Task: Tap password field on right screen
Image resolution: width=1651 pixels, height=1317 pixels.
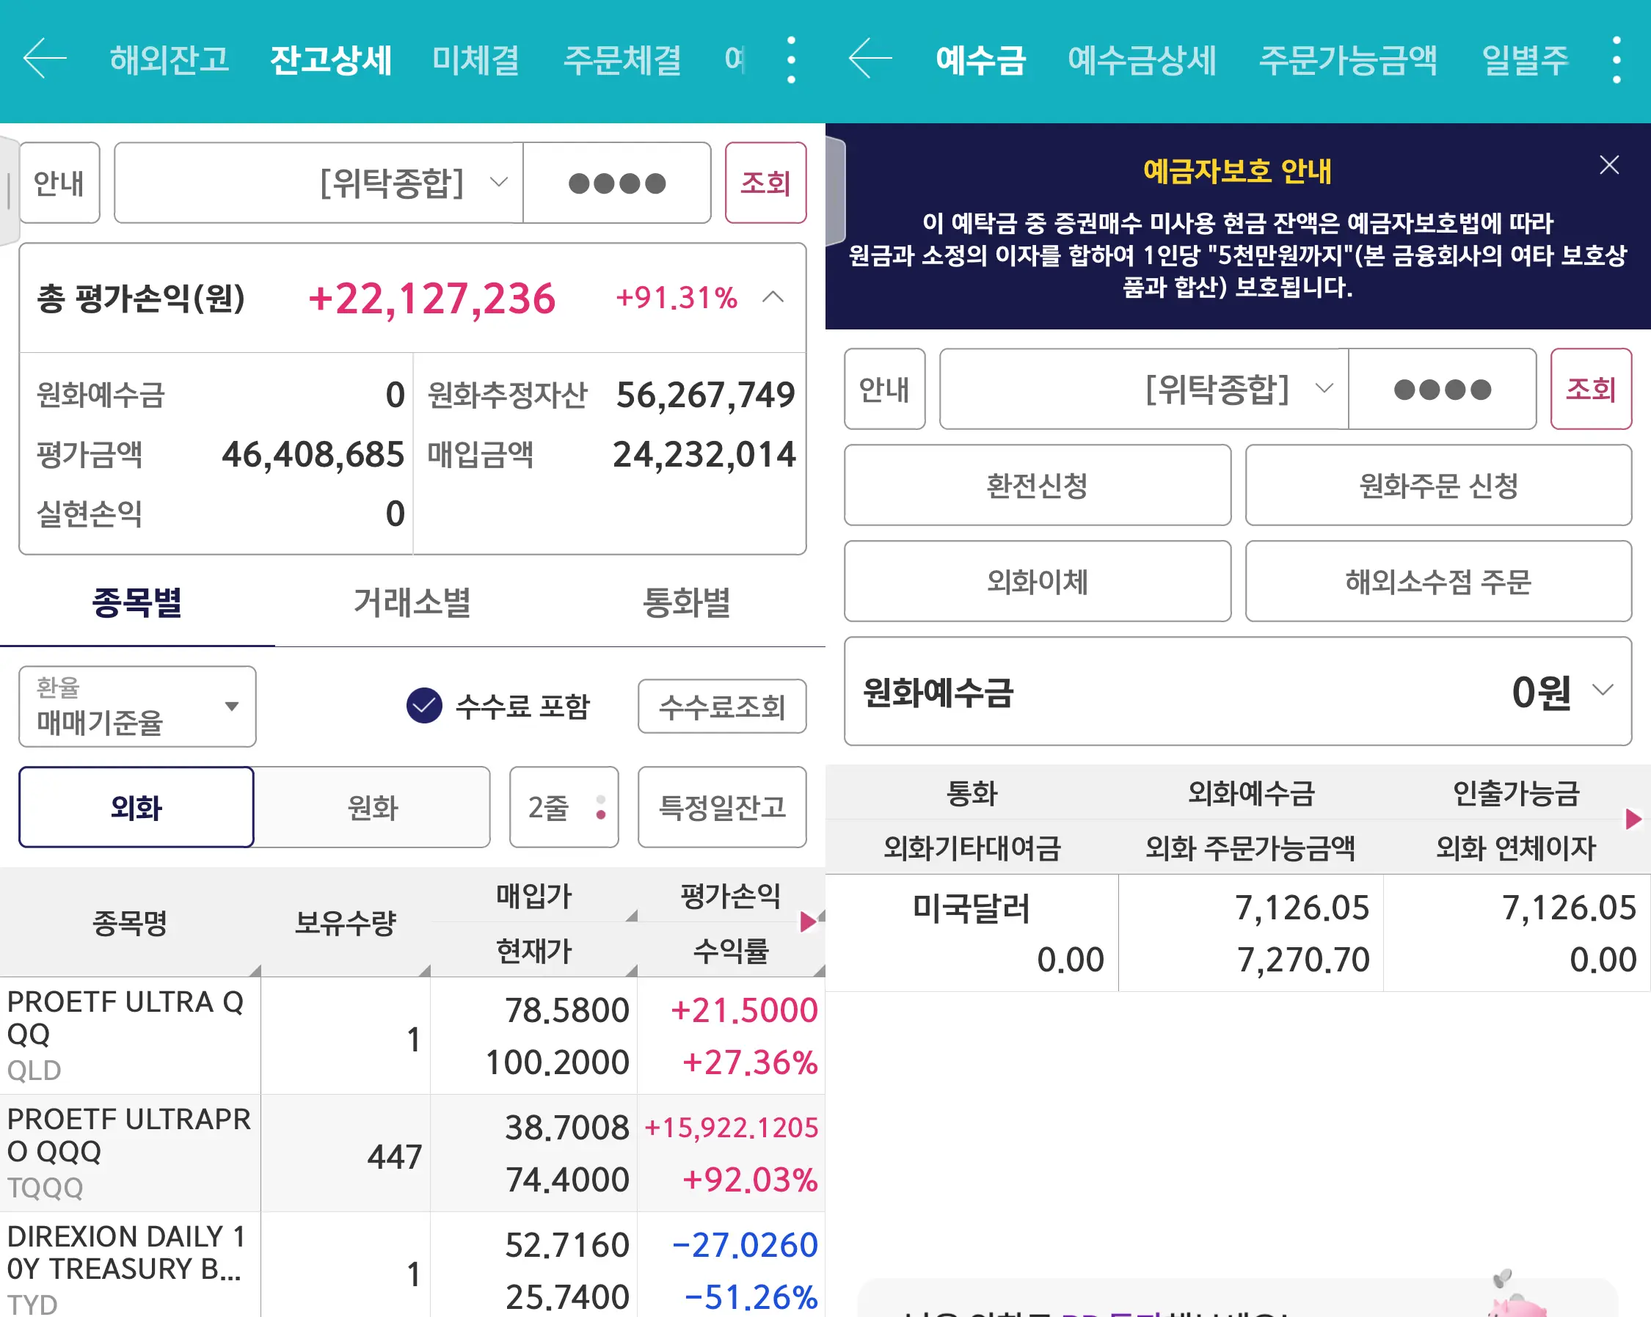Action: [1443, 389]
